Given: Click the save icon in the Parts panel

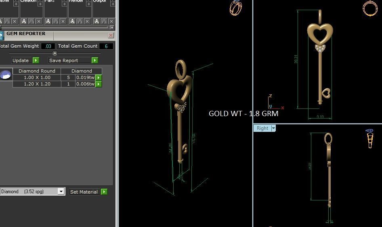Looking at the screenshot, I should click(x=56, y=21).
